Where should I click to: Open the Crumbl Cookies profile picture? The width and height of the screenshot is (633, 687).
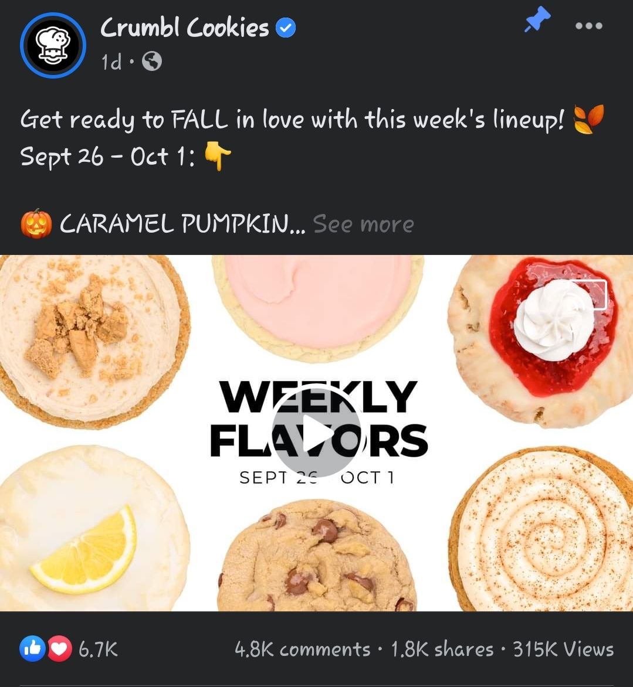click(53, 45)
